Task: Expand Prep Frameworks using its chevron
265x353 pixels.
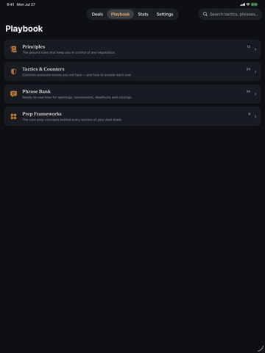Action: coord(255,116)
